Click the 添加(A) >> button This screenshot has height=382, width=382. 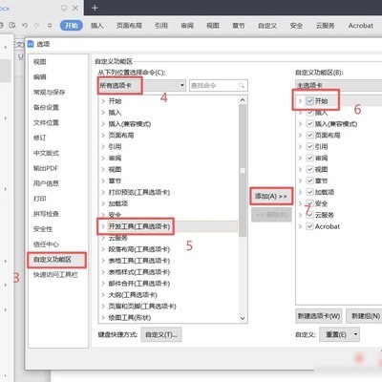coord(271,196)
